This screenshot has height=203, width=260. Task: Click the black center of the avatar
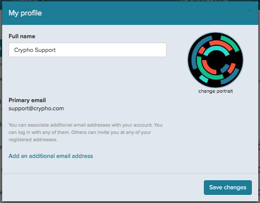[215, 60]
